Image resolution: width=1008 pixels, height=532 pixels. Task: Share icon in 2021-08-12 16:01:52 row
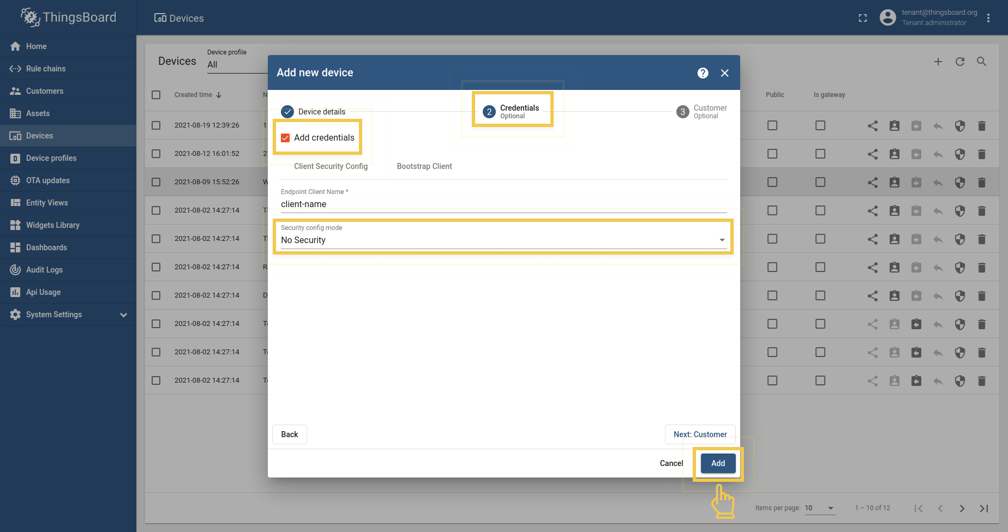pos(872,154)
